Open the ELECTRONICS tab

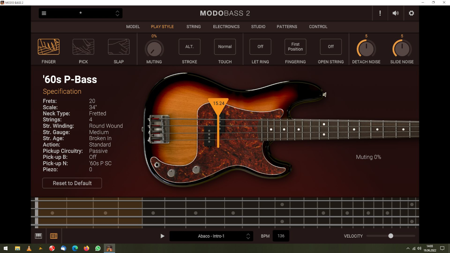(x=226, y=27)
